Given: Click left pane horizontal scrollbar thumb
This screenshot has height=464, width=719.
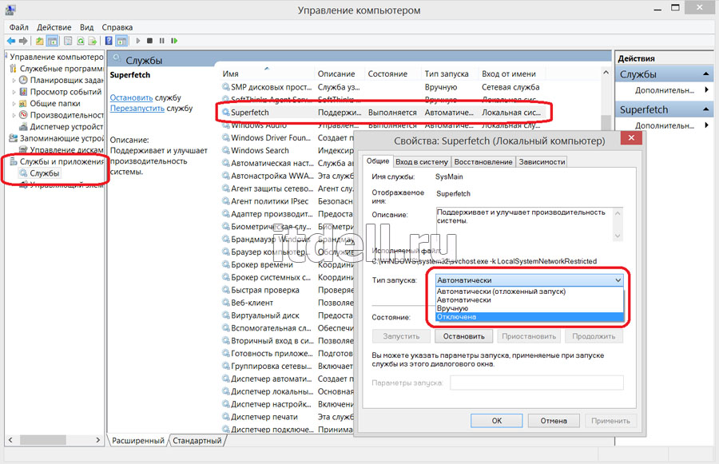Looking at the screenshot, I should point(43,440).
